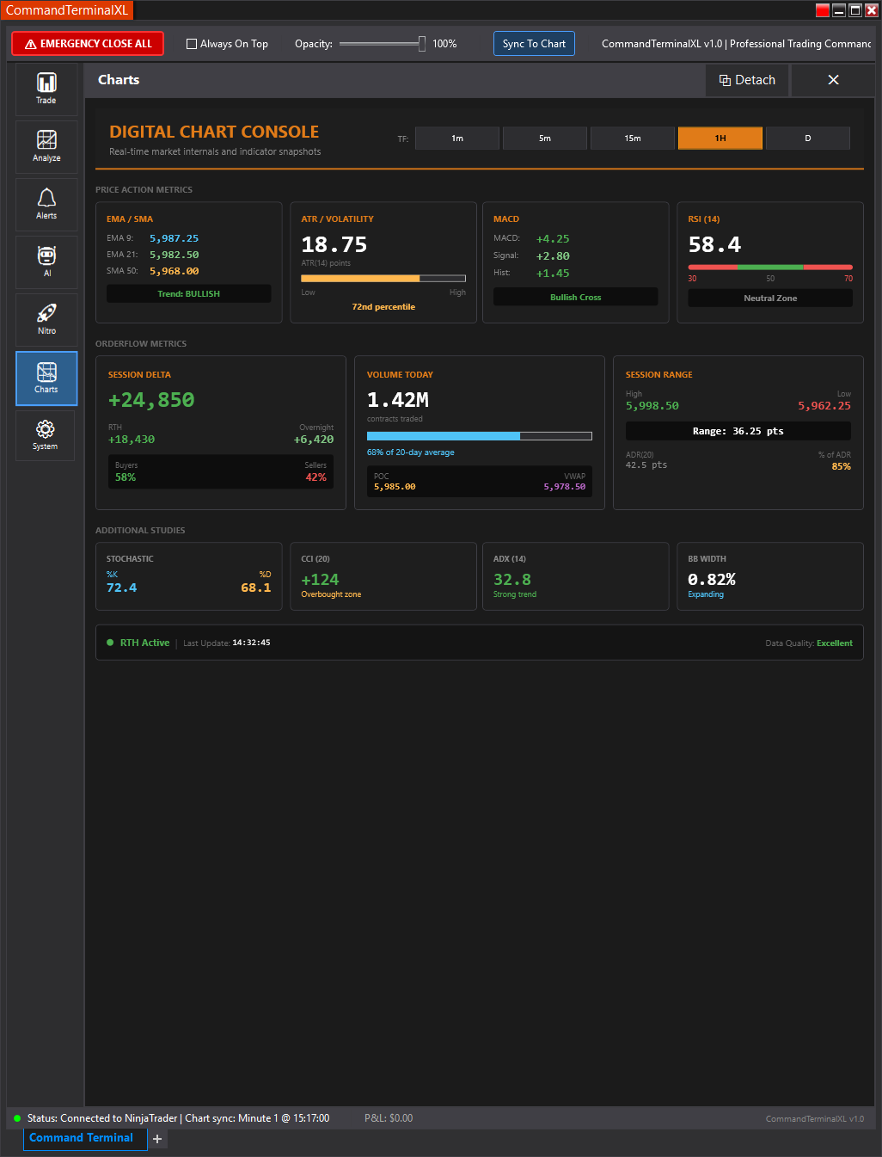Select the Charts sidebar icon
The image size is (882, 1157).
pyautogui.click(x=46, y=378)
